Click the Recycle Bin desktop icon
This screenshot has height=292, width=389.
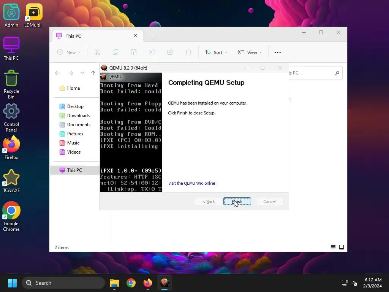point(11,84)
